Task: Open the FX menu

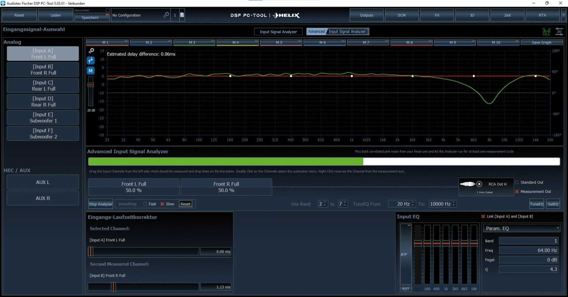Action: [x=437, y=15]
